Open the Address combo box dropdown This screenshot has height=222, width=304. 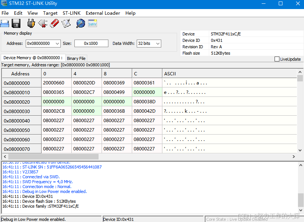tap(57, 44)
